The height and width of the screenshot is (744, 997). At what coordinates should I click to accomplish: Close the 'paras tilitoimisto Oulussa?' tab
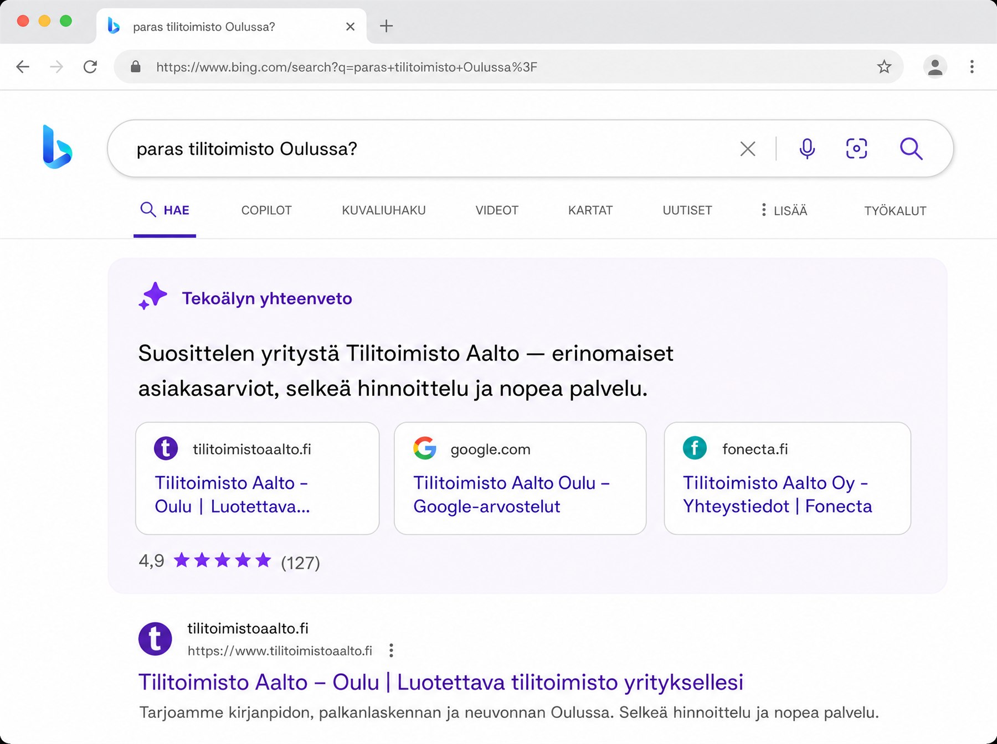click(x=350, y=27)
